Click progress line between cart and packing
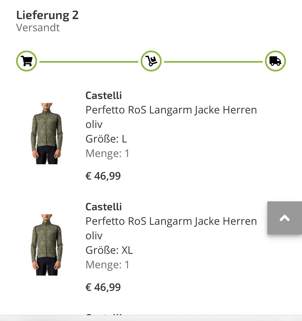 [89, 62]
